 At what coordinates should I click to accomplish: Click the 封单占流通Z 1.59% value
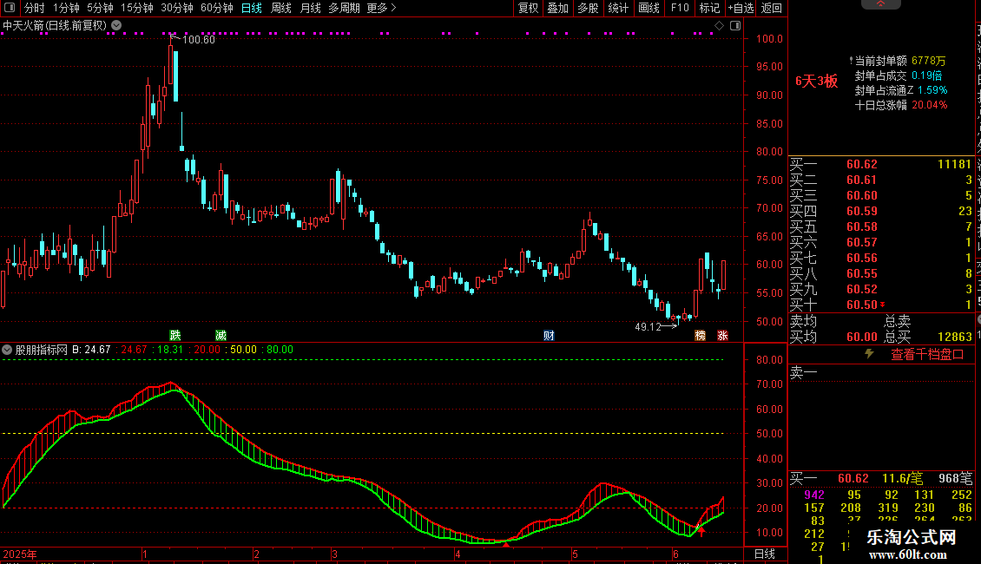pyautogui.click(x=932, y=90)
